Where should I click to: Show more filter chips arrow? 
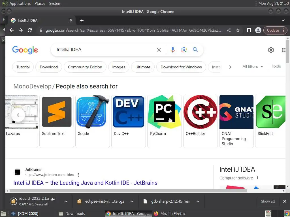click(230, 67)
